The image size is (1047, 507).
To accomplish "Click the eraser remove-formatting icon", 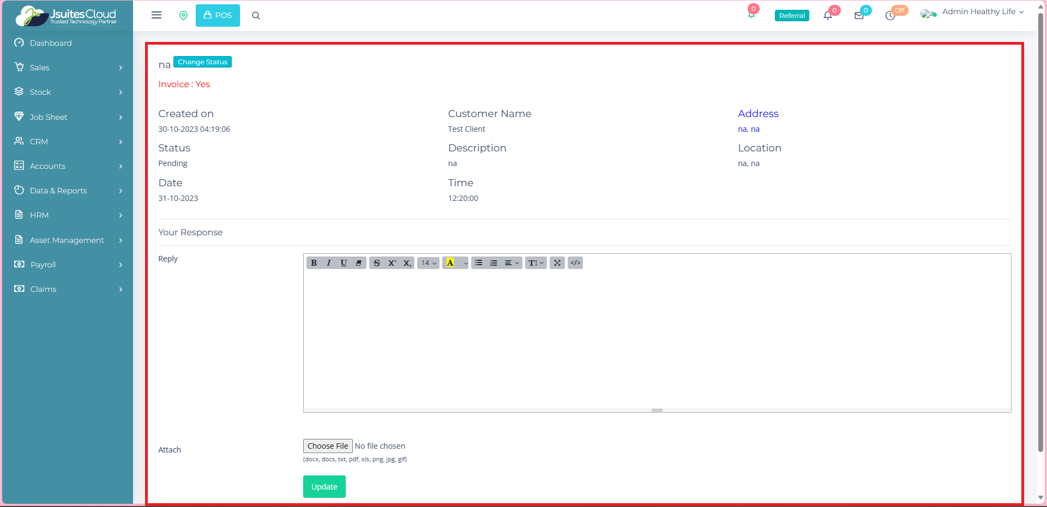I will (x=358, y=263).
